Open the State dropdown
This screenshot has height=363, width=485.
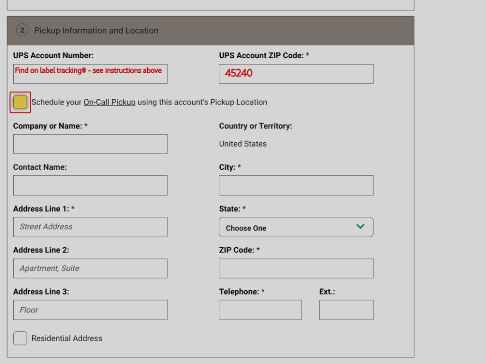(x=296, y=227)
